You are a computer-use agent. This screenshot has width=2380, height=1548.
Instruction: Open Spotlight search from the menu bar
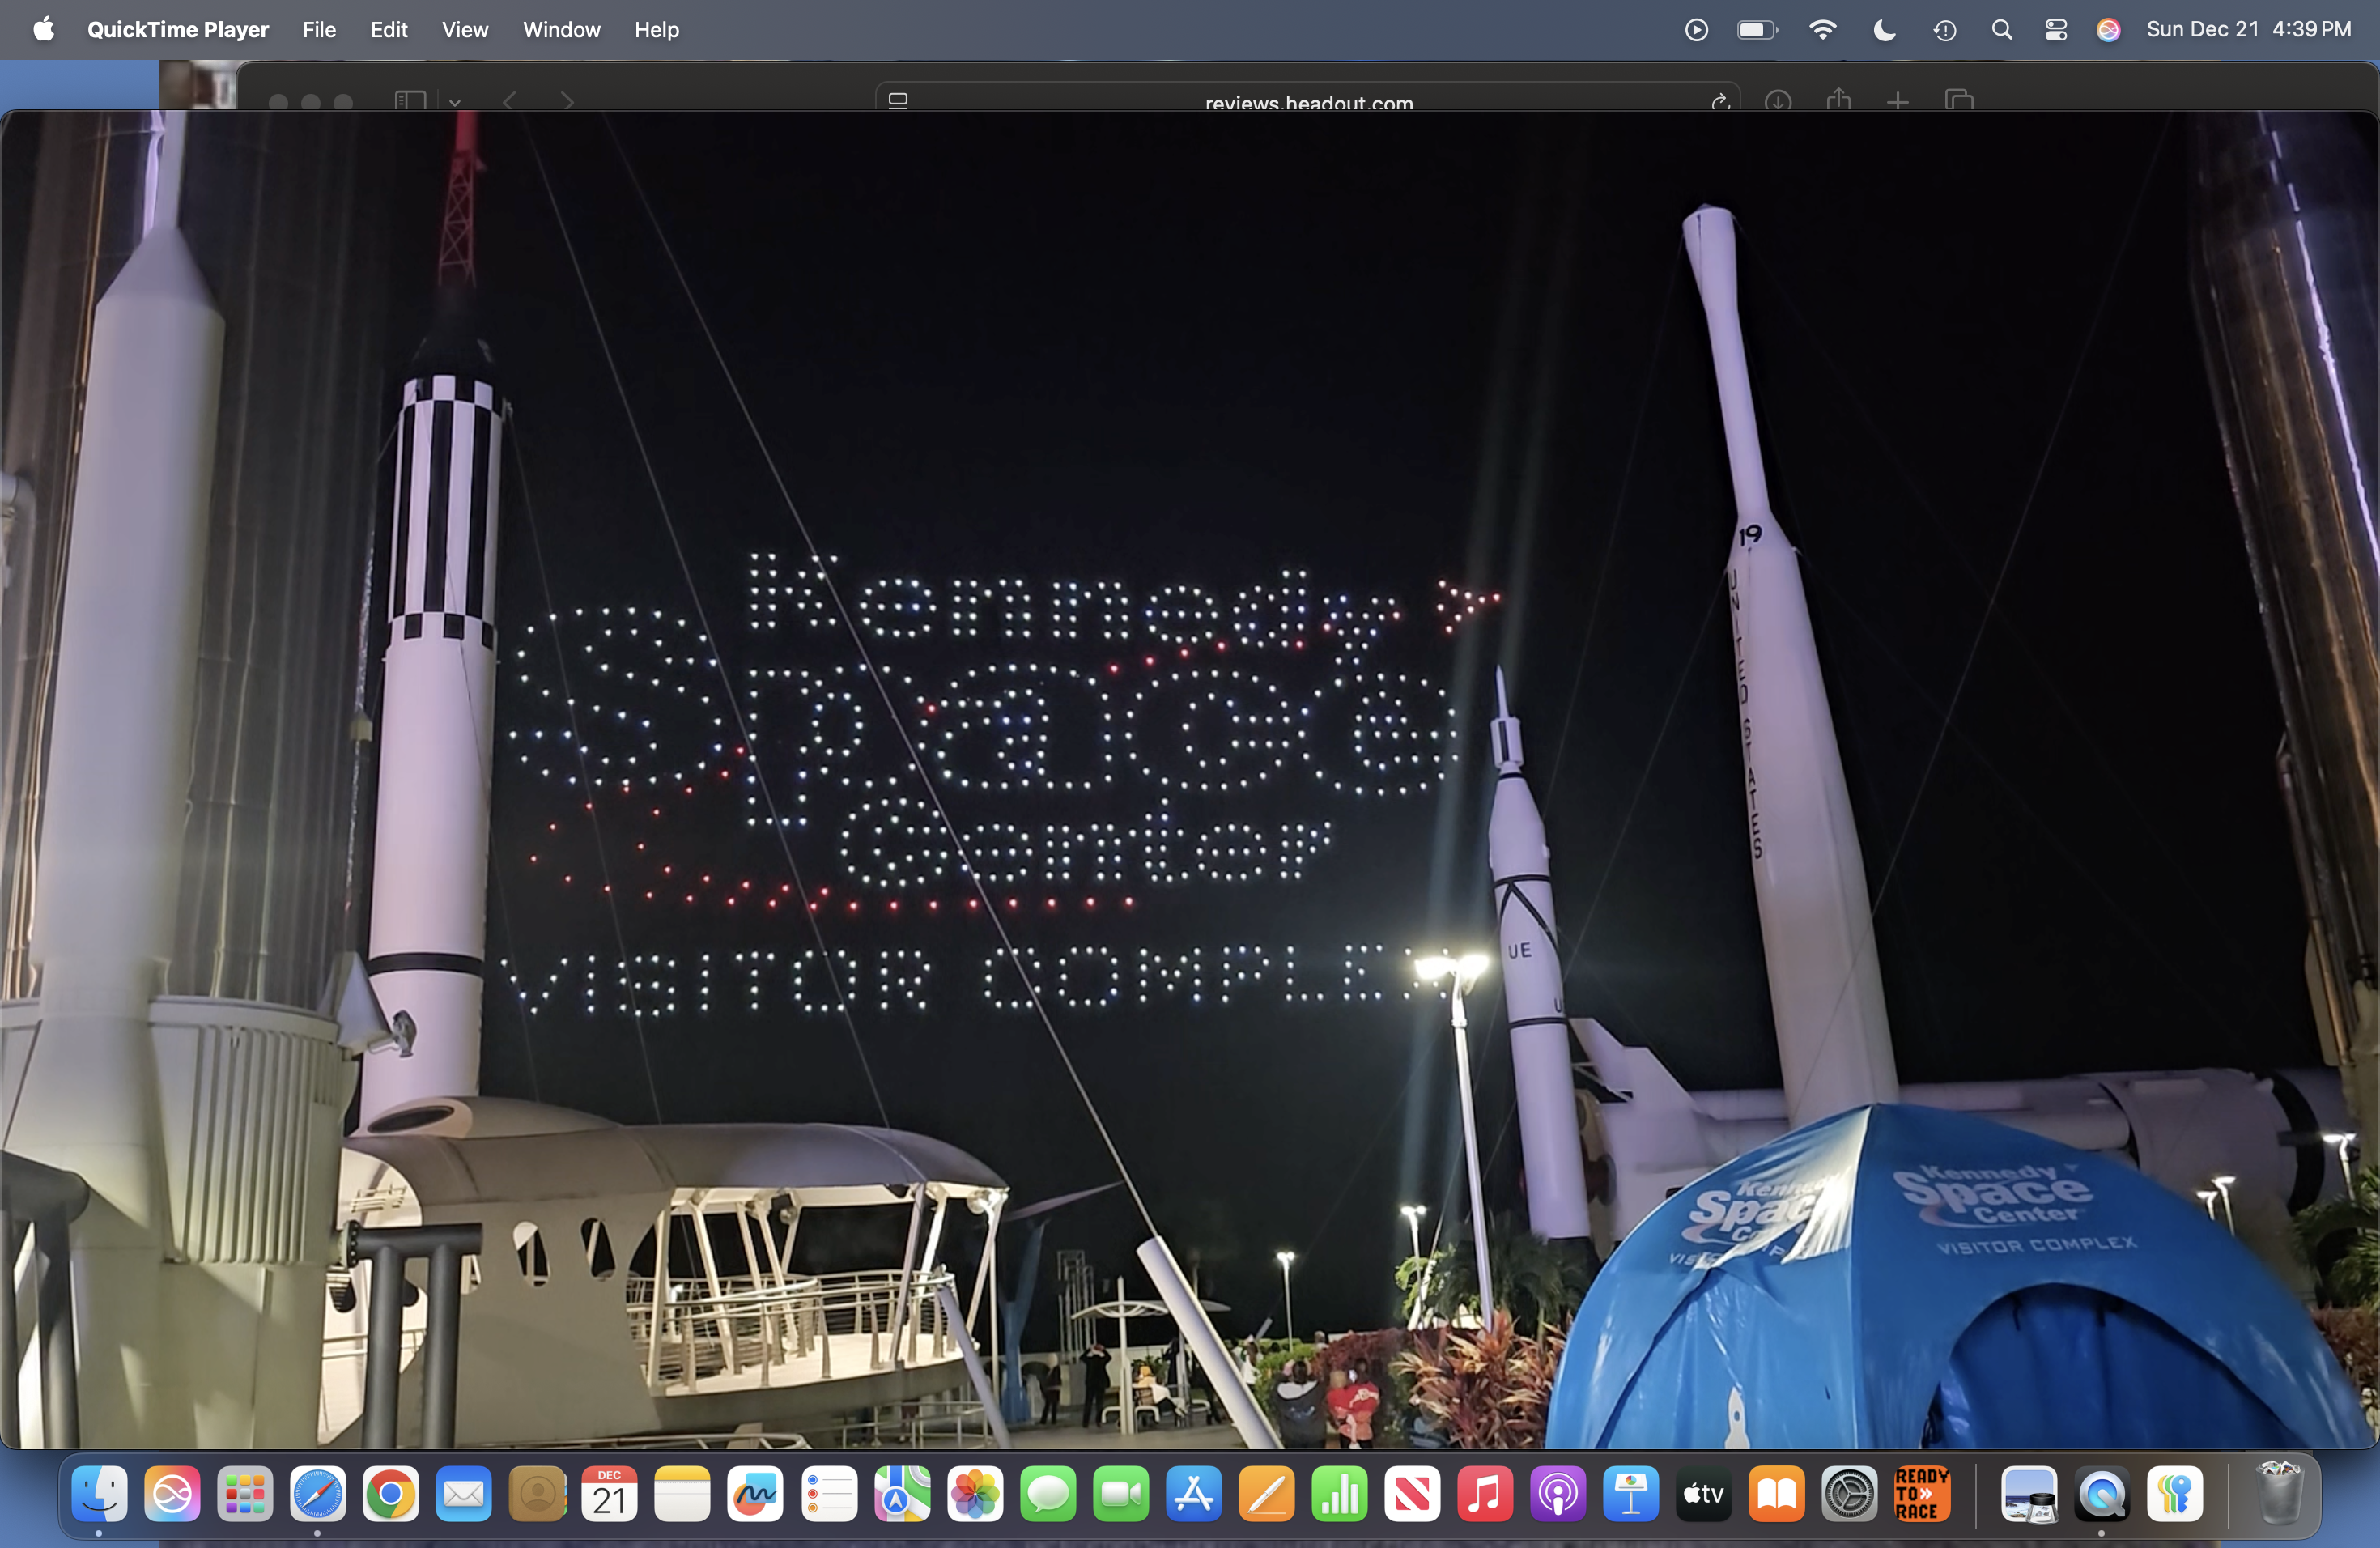click(2002, 30)
